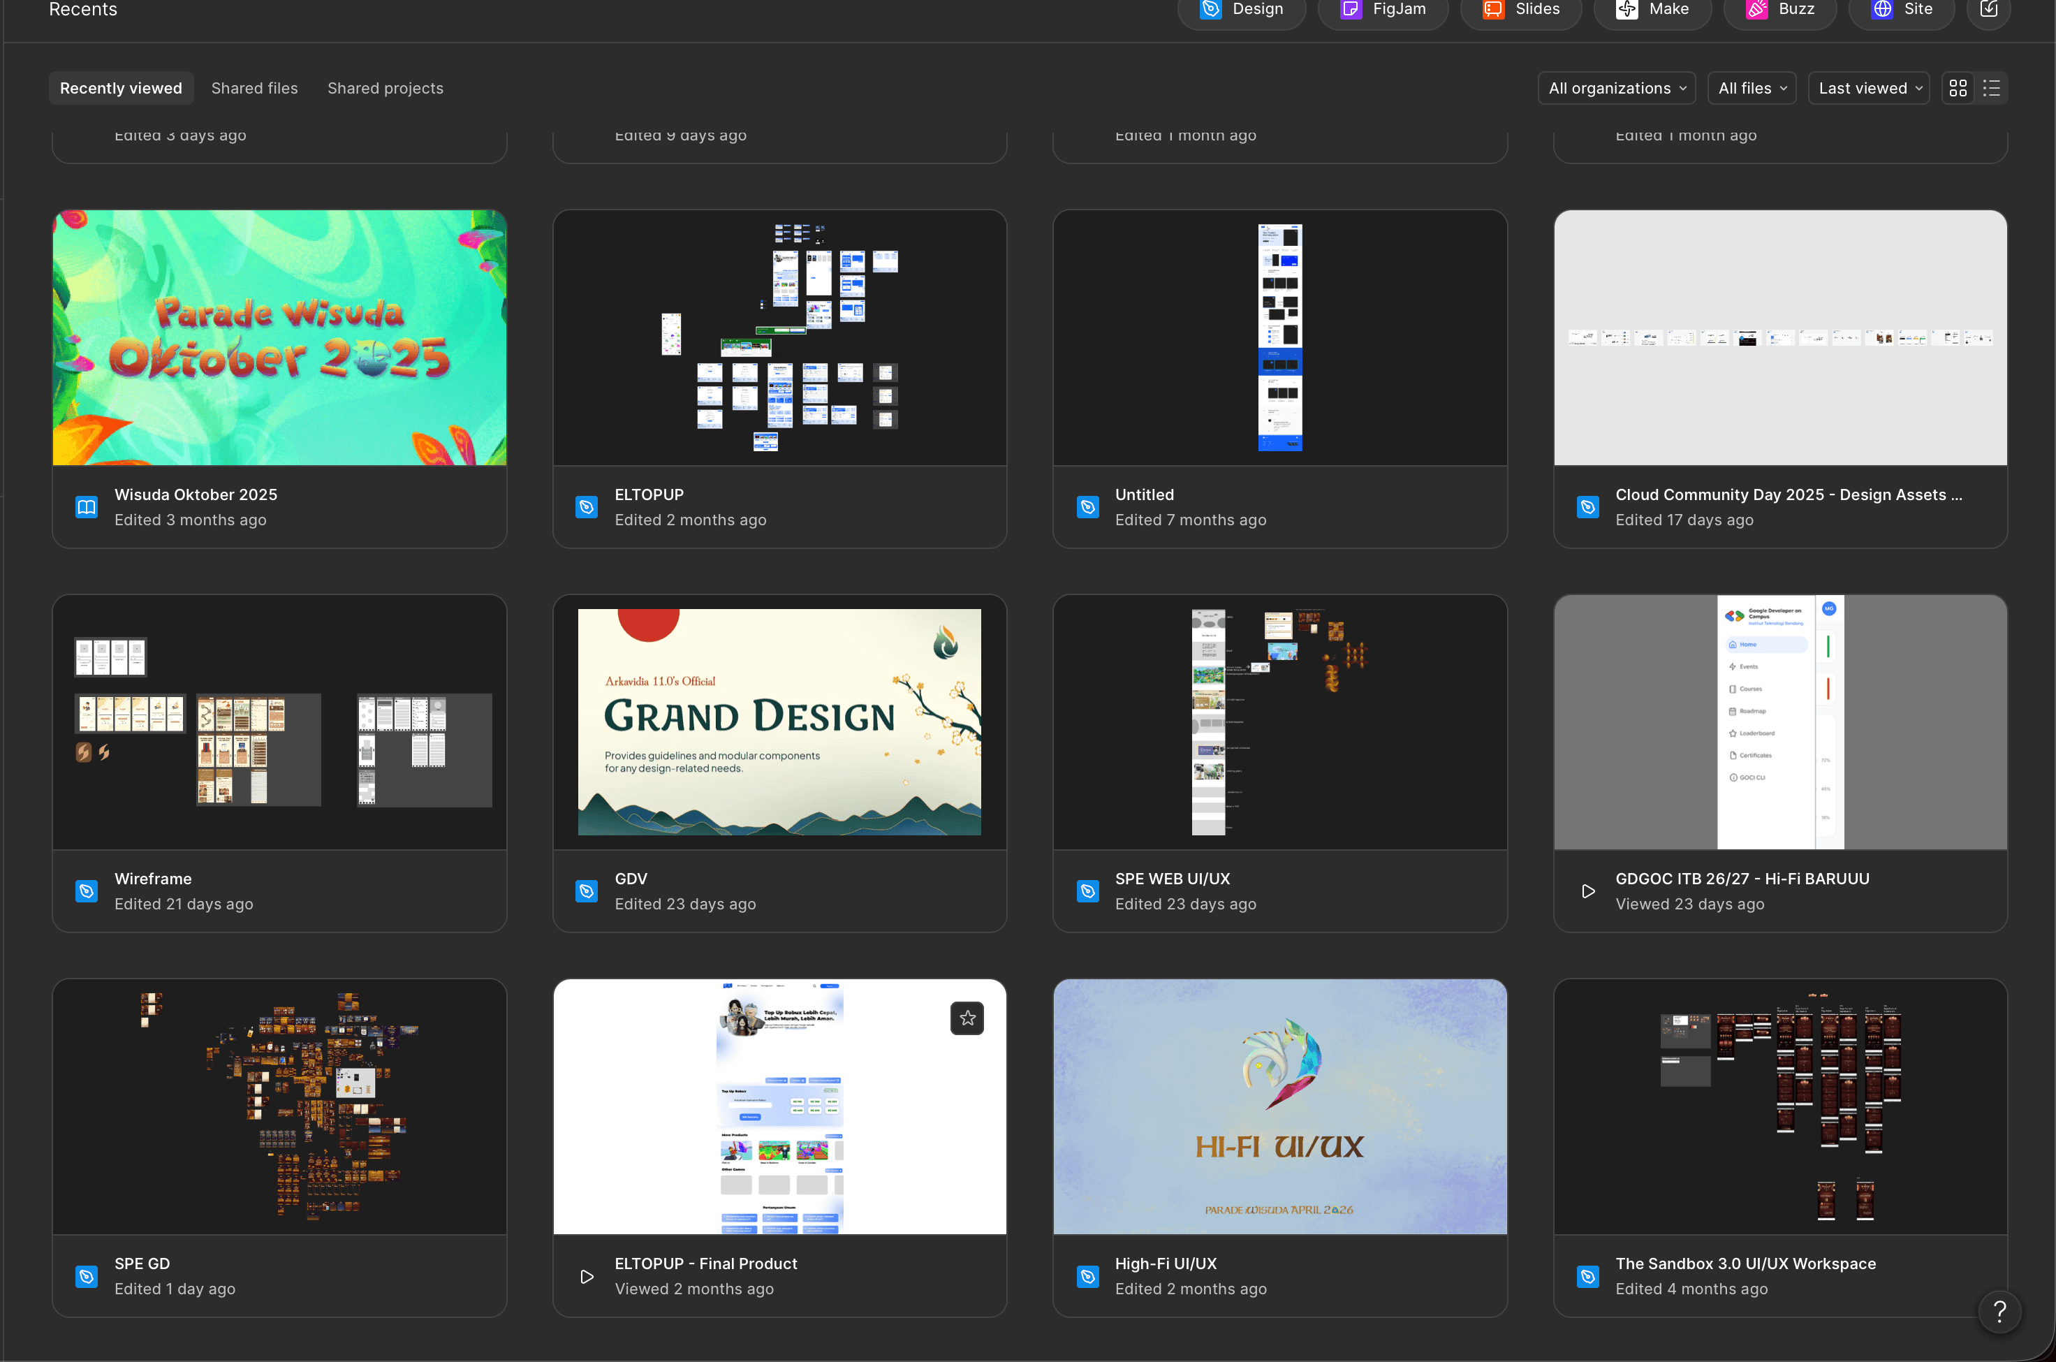Screen dimensions: 2056x1362
Task: Create a new FigJam board
Action: point(1382,10)
